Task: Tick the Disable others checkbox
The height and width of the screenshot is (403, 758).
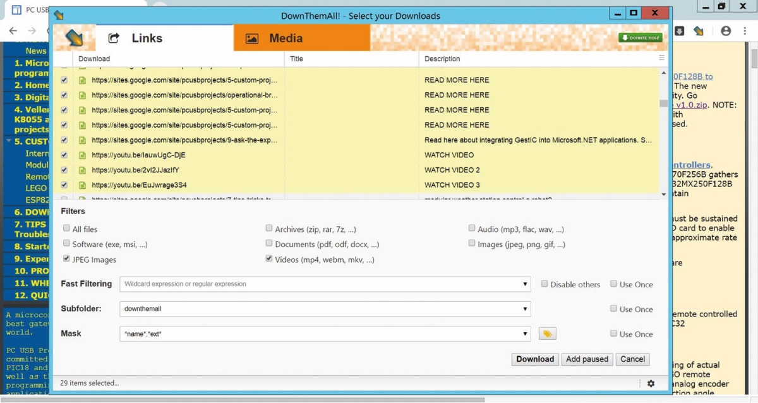Action: [544, 284]
